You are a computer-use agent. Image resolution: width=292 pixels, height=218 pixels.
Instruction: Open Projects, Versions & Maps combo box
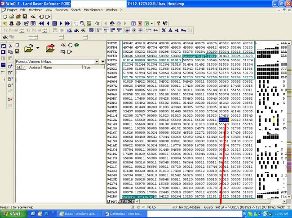point(57,62)
